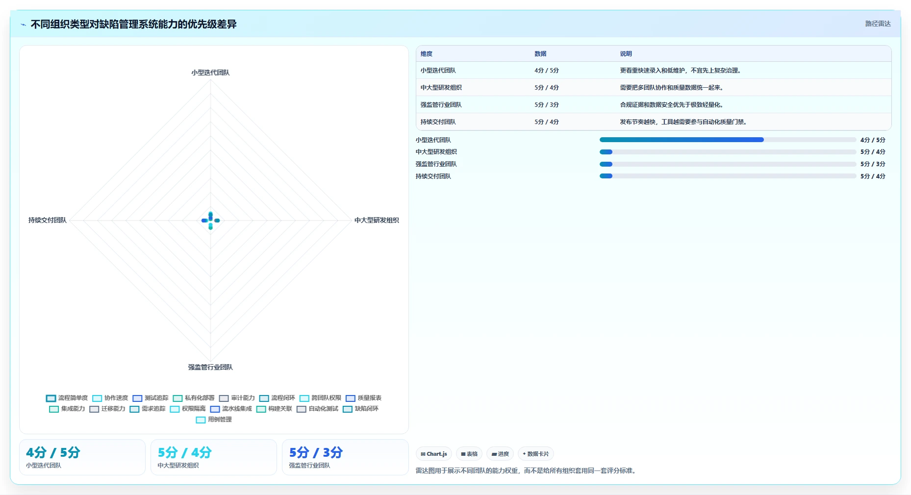911x495 pixels.
Task: Hide the 缺陷闭环 dataset in legend
Action: 360,409
